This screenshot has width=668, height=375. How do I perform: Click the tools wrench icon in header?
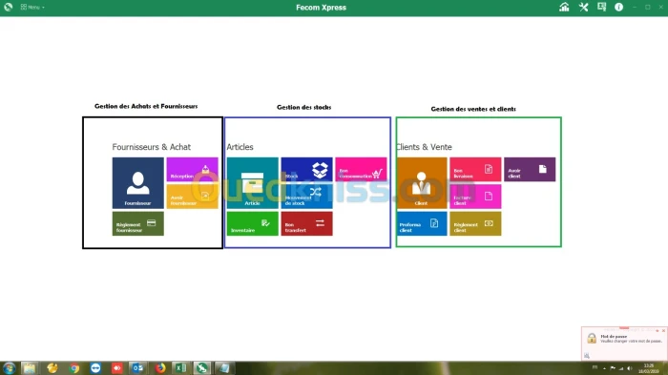[583, 7]
